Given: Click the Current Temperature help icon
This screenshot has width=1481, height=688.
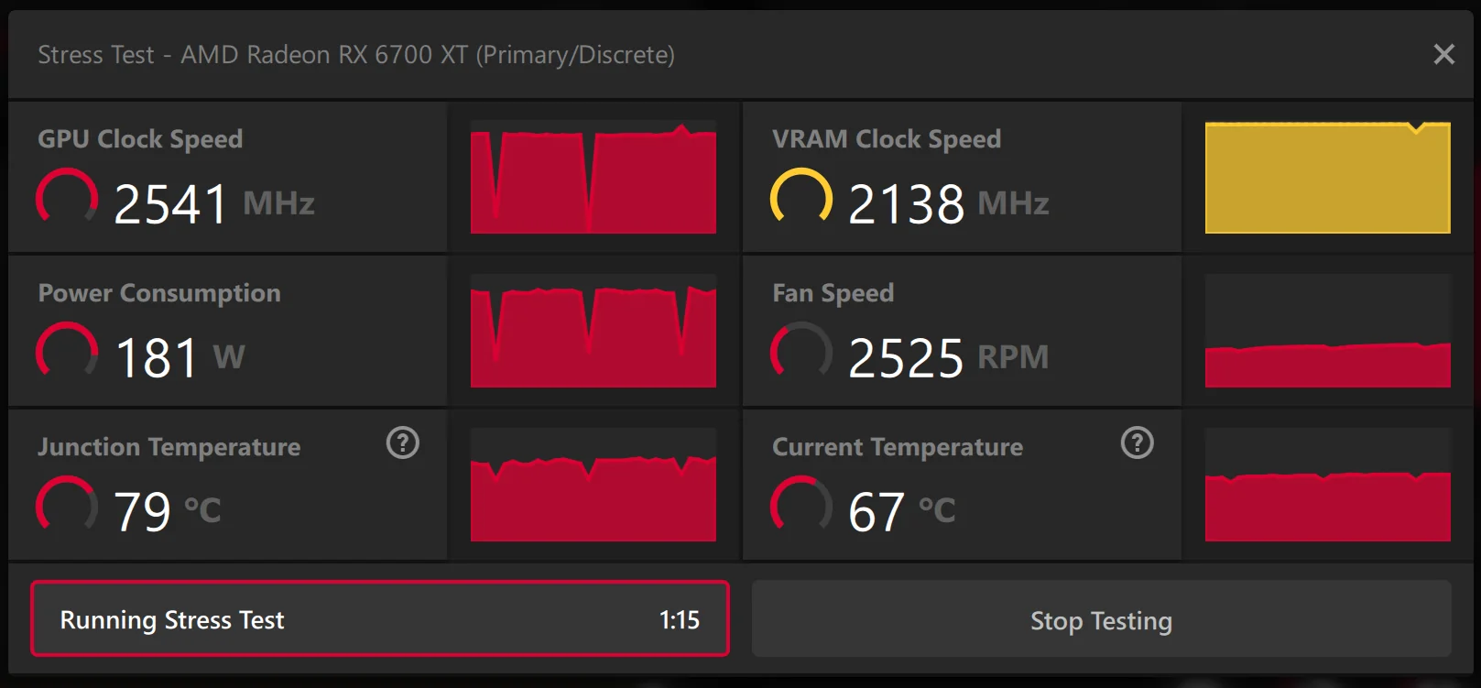Looking at the screenshot, I should point(1138,443).
